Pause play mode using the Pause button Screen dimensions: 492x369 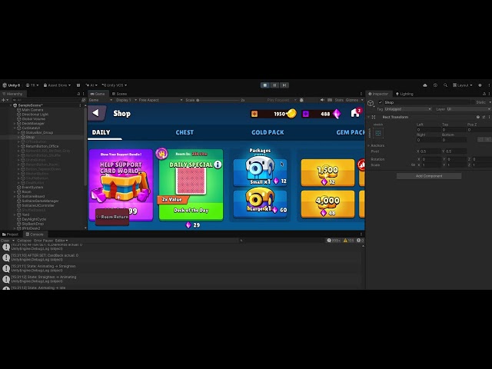pos(274,85)
